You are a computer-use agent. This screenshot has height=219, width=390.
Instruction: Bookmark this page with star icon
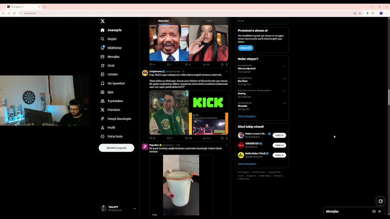[x=360, y=13]
